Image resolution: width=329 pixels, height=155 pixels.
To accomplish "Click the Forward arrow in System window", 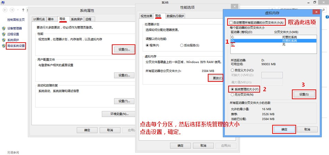I will 12,10.
